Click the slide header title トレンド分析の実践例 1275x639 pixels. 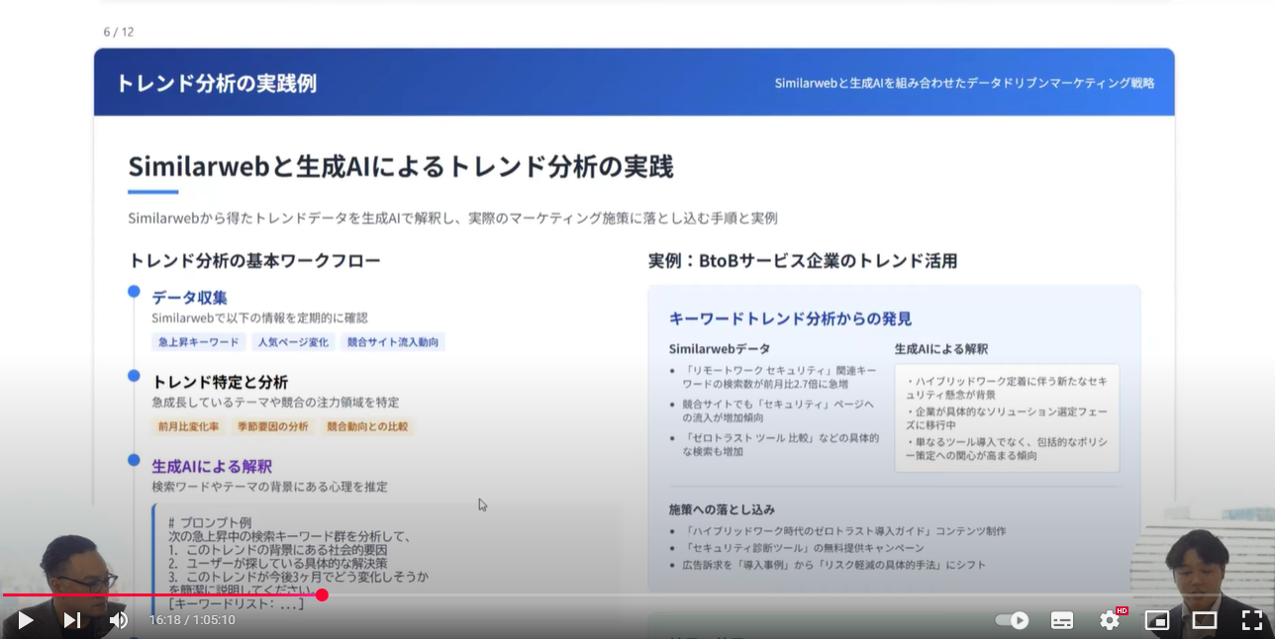216,83
